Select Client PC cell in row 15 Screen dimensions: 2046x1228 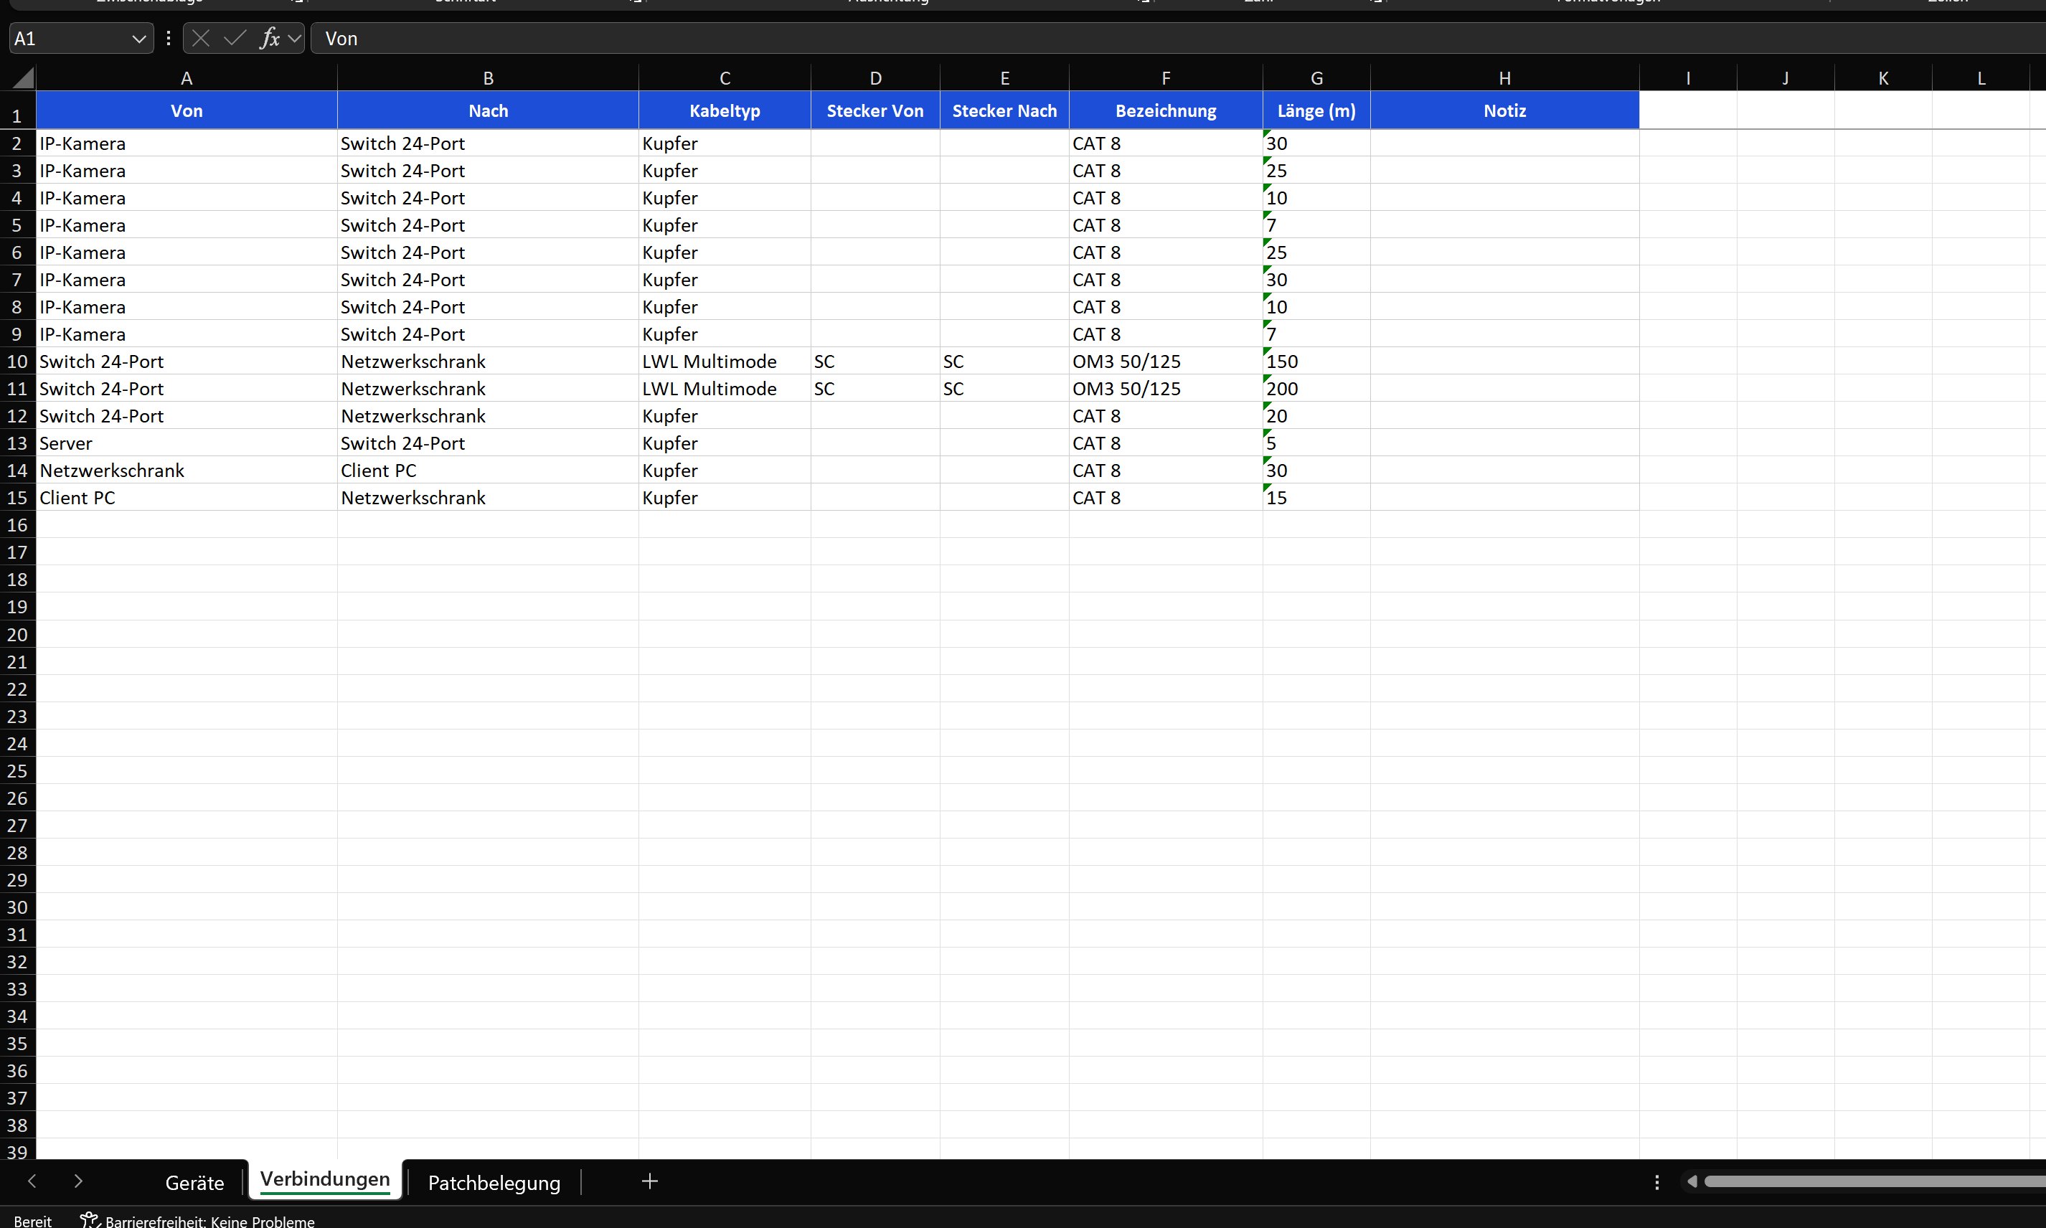[187, 498]
